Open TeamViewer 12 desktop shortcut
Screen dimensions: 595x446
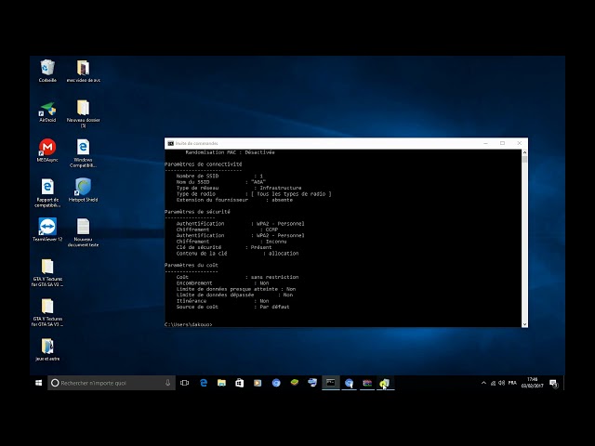(x=47, y=227)
